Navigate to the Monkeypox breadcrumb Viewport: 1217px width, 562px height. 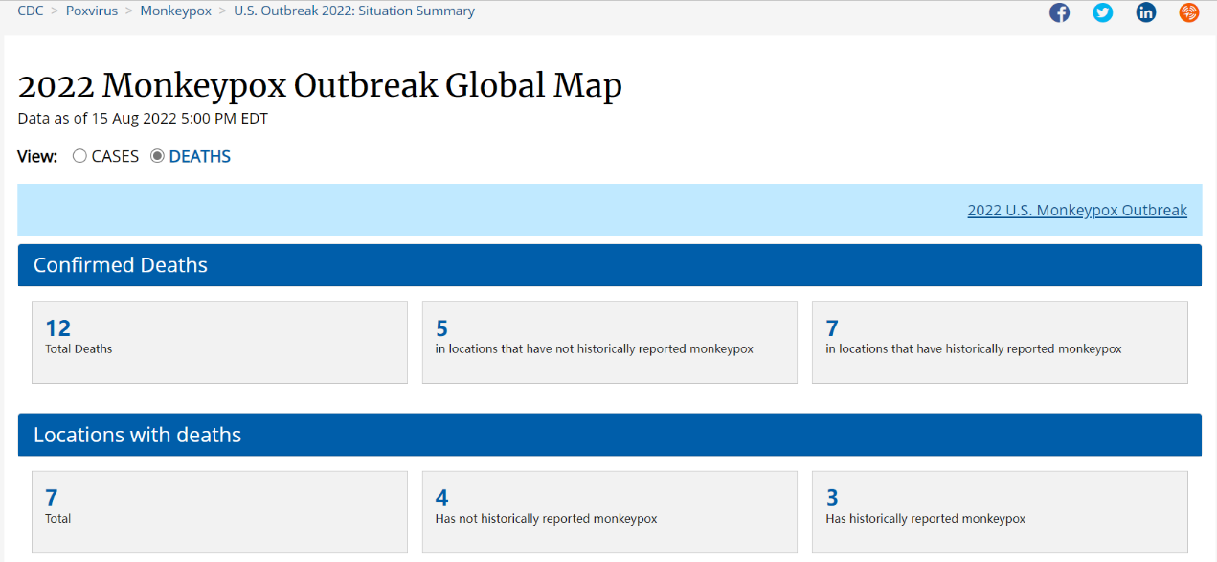[x=176, y=11]
